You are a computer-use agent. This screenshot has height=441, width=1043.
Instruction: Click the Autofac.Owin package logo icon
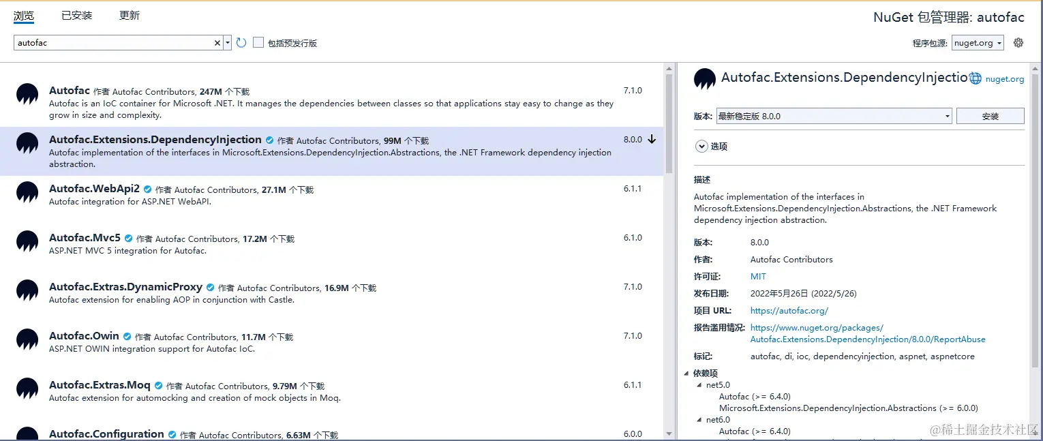27,339
